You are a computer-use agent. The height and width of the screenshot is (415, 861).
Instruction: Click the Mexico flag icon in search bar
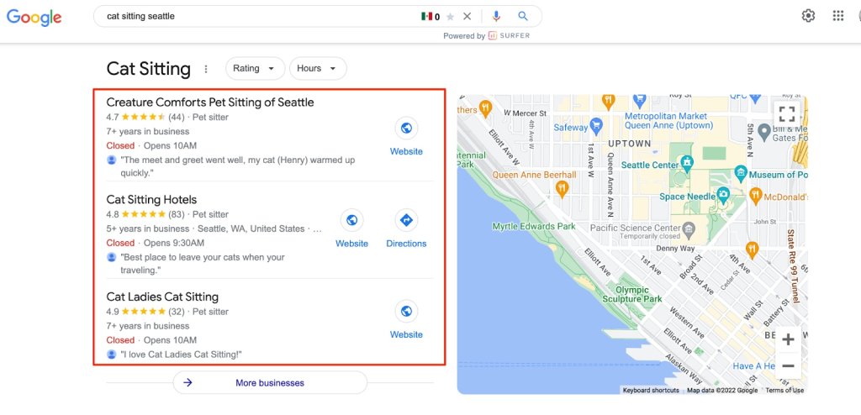(x=426, y=17)
